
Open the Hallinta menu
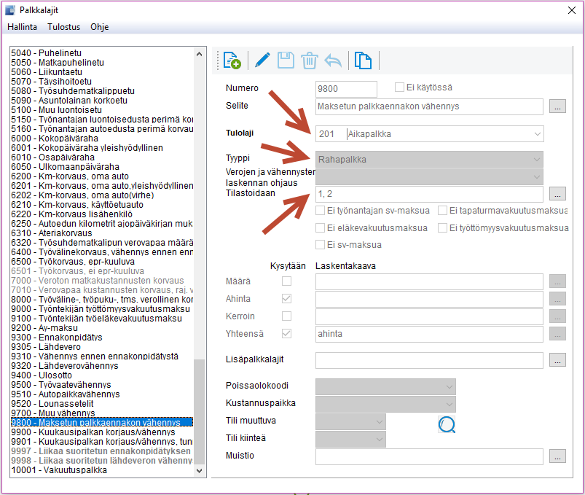[22, 27]
